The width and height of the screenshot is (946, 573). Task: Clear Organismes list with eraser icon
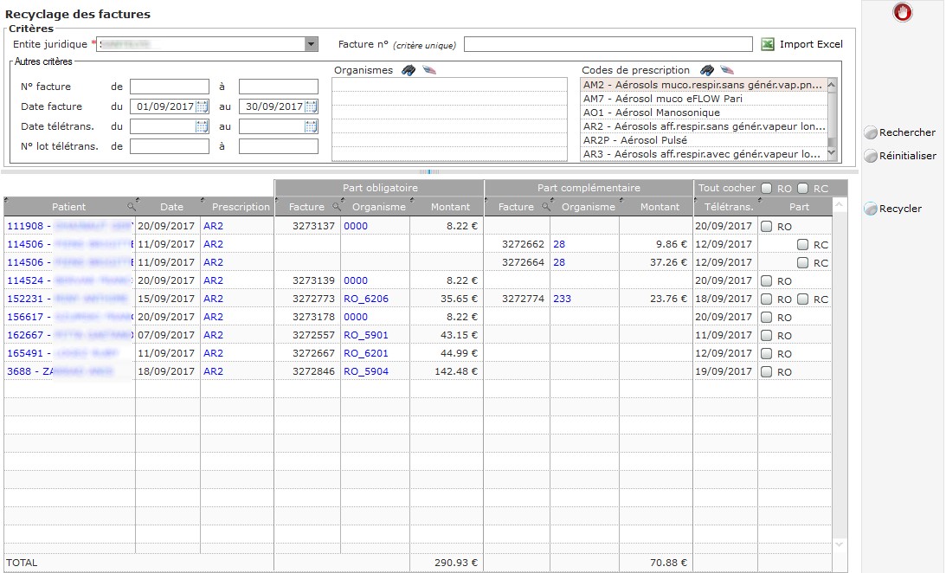429,70
